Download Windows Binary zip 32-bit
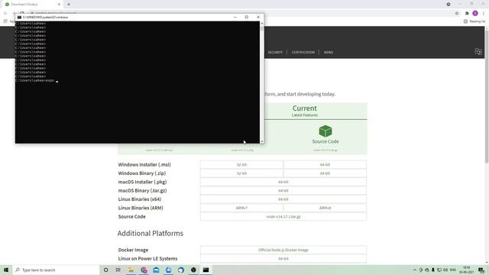 [241, 173]
